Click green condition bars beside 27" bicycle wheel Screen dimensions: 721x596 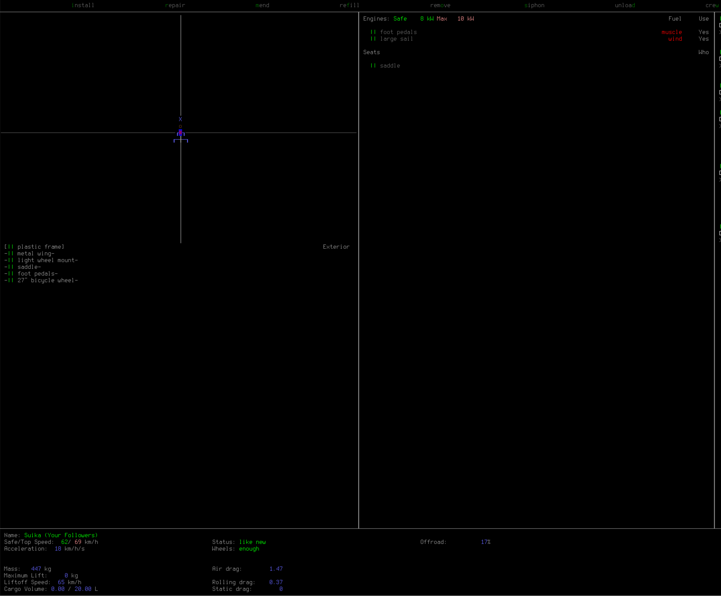point(11,280)
